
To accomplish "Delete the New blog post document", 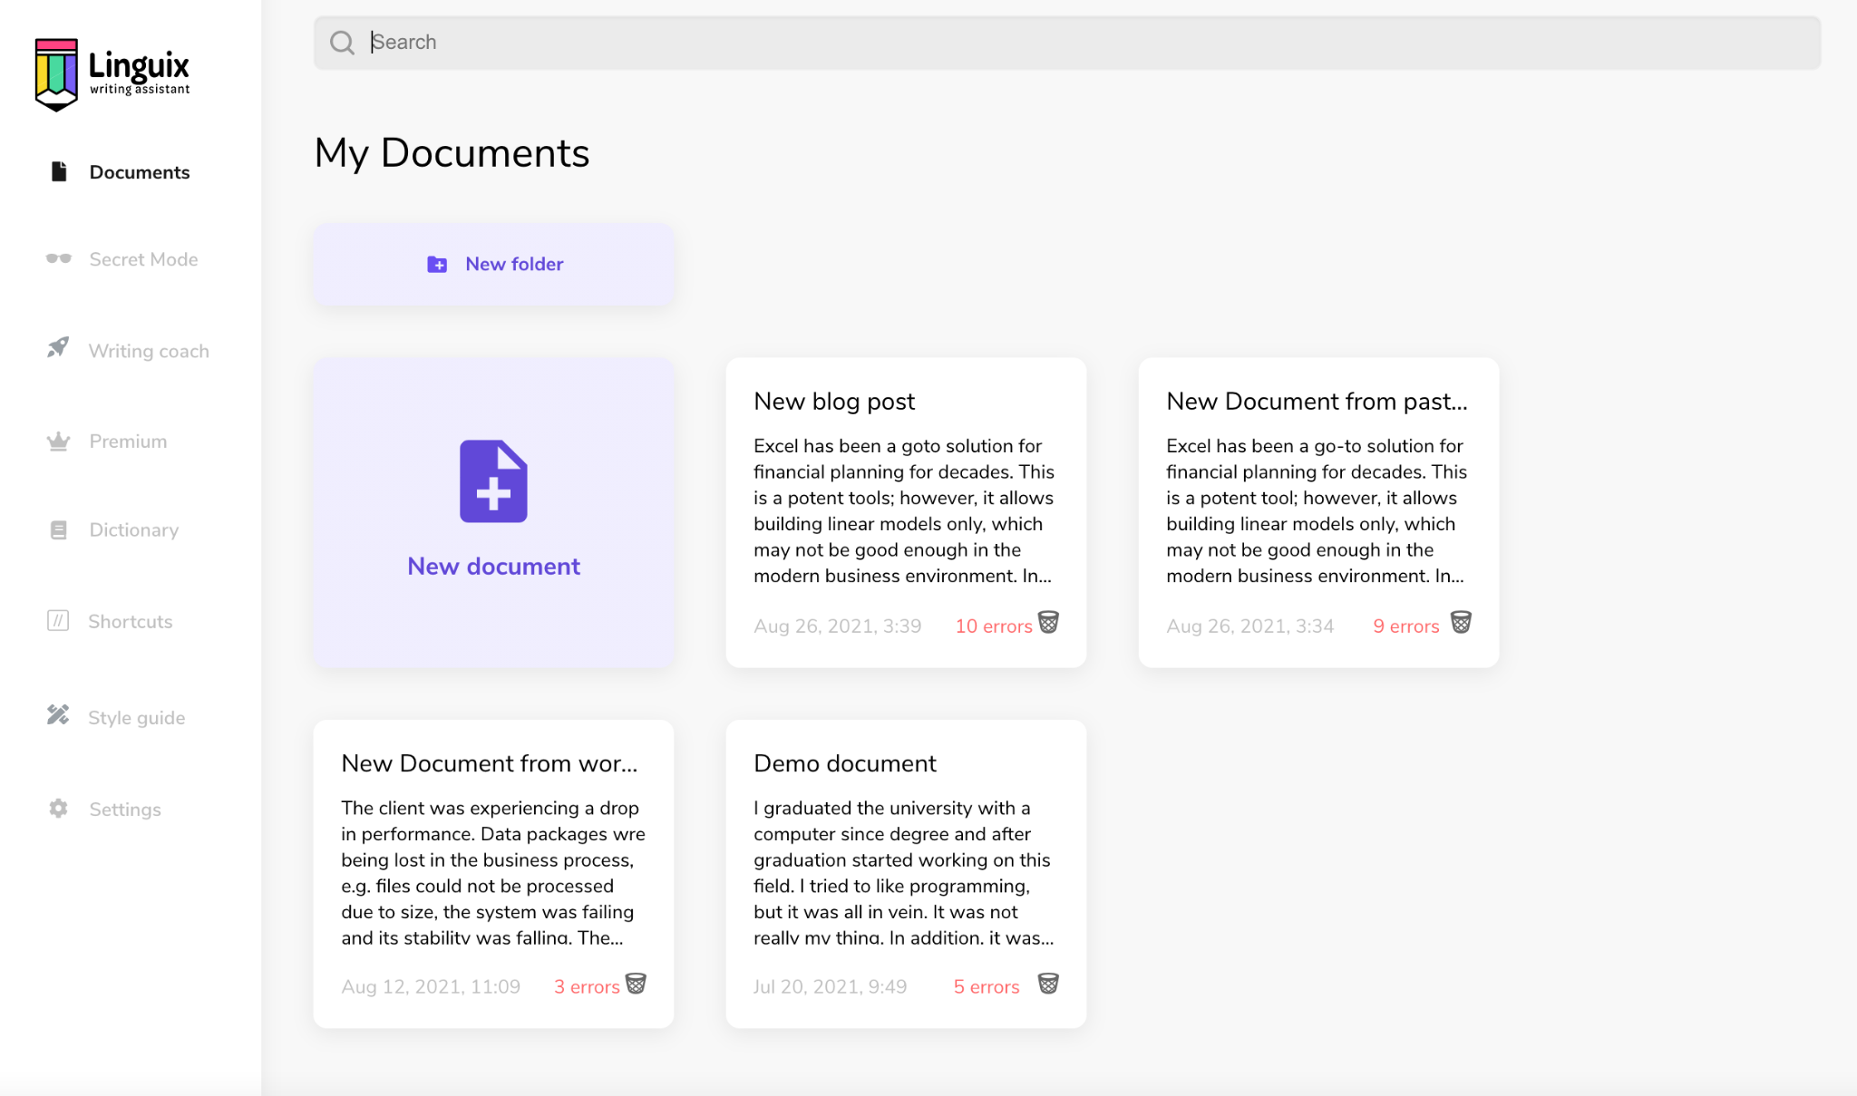I will point(1048,623).
